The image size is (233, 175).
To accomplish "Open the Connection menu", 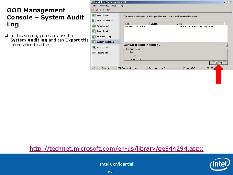I will [104, 6].
